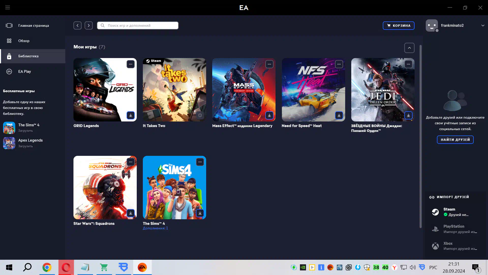
Task: Download Mass Effect Legendary edition
Action: (x=269, y=115)
